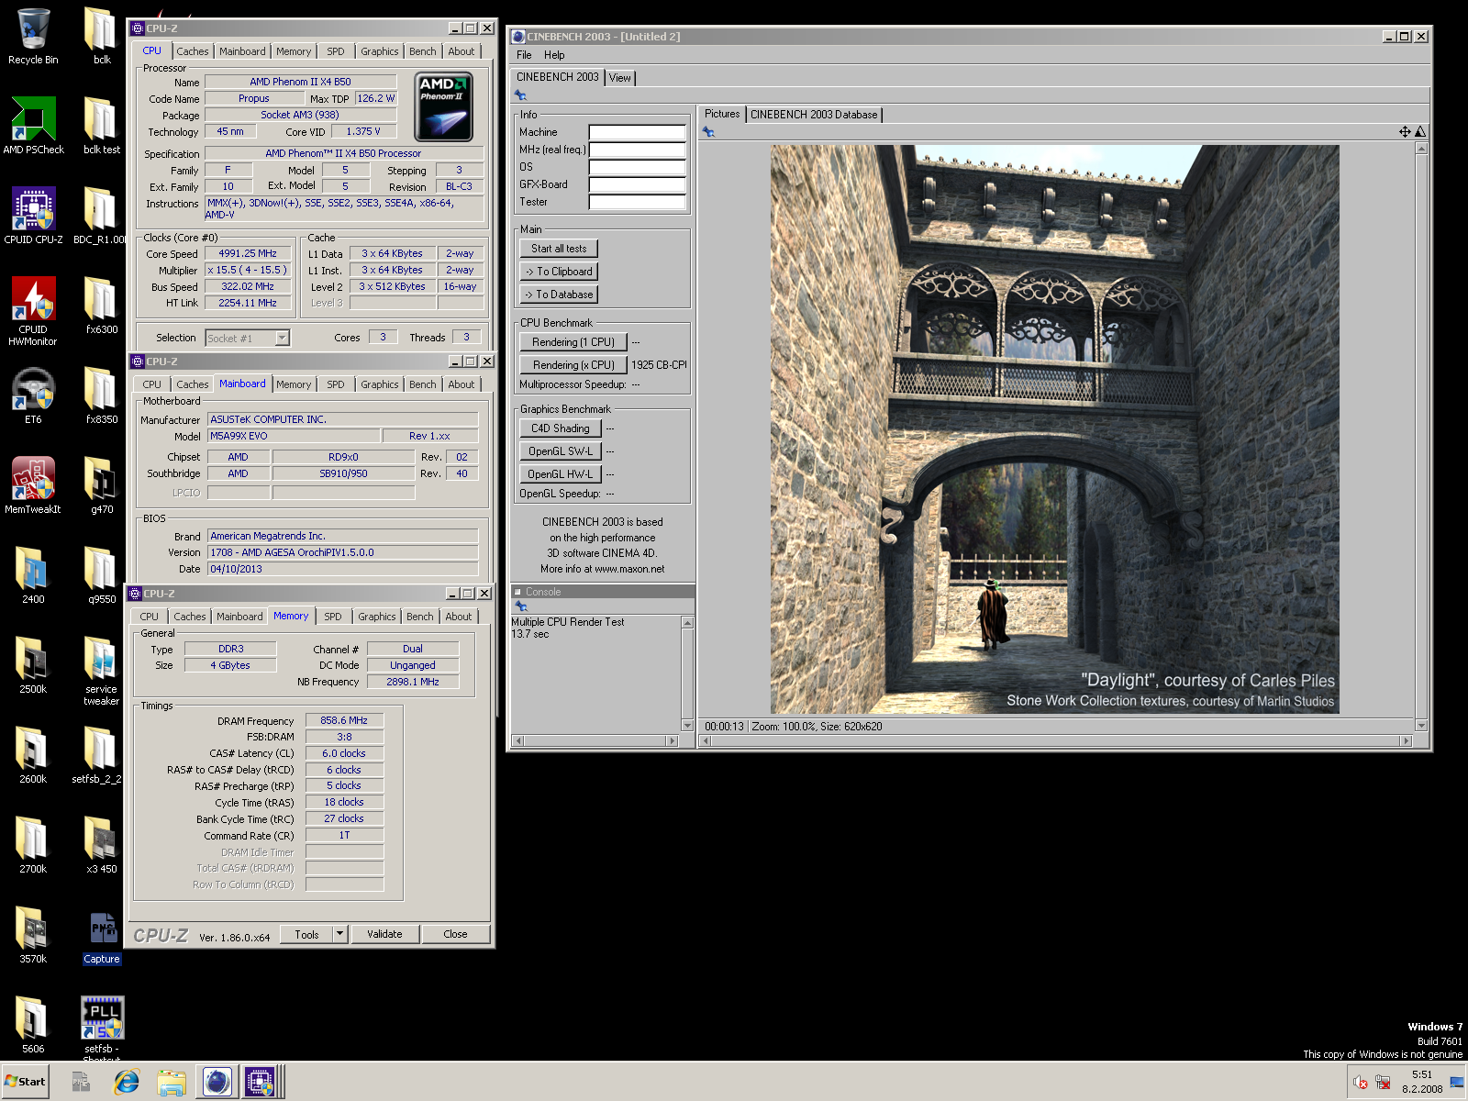Run the C4D Shading benchmark
The height and width of the screenshot is (1101, 1468).
coord(561,428)
